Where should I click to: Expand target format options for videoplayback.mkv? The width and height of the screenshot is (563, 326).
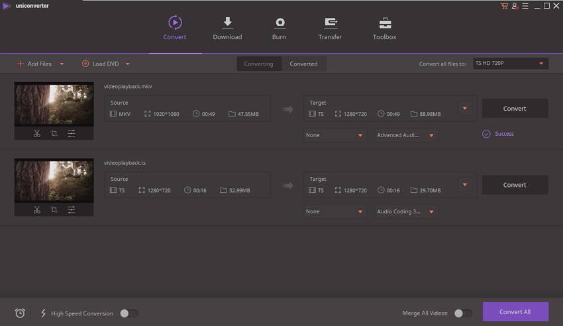tap(465, 108)
